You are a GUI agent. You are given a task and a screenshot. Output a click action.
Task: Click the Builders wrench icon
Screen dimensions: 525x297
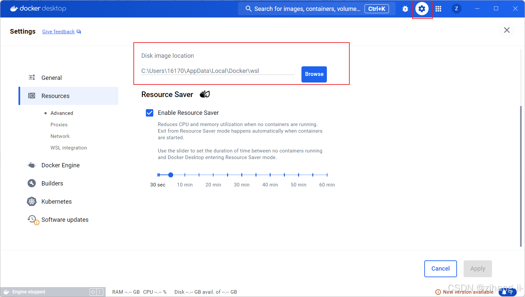pos(32,183)
